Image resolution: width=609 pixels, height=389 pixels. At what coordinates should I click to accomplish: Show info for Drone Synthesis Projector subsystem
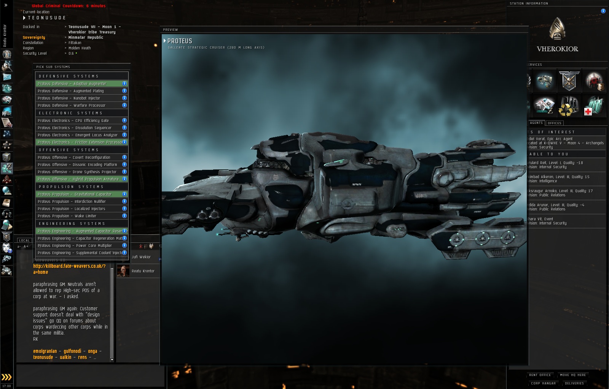pyautogui.click(x=124, y=172)
